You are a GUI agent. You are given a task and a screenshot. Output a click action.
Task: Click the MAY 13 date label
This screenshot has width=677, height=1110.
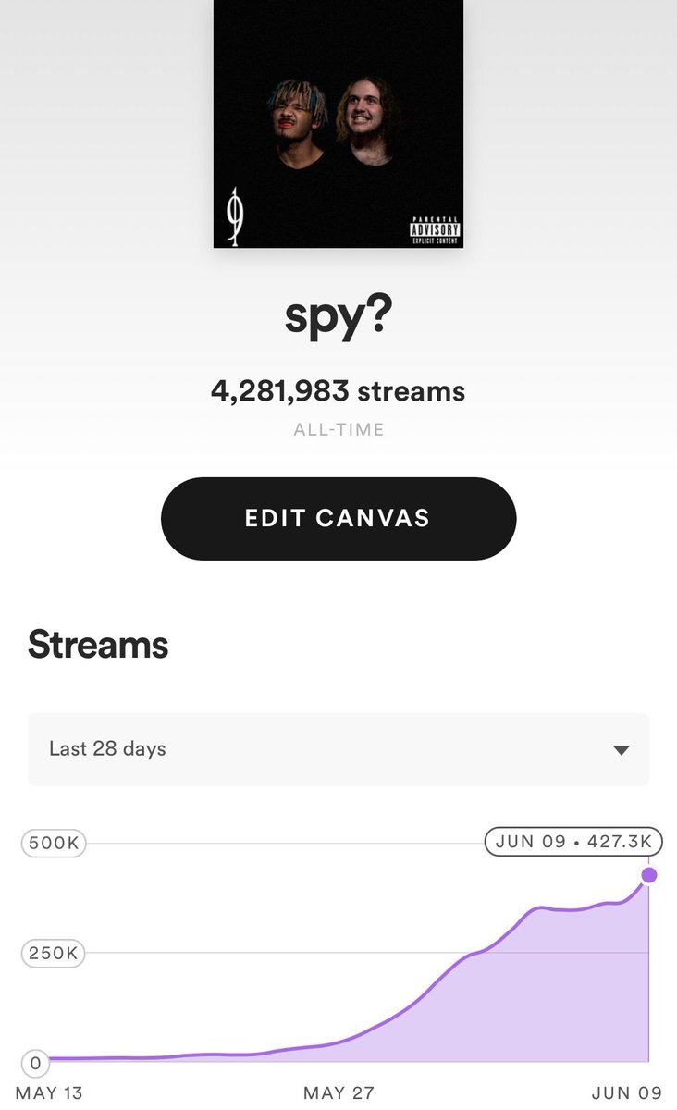pos(49,1093)
